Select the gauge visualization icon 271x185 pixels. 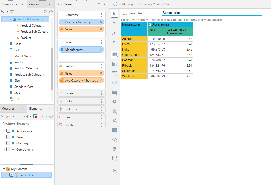[x=114, y=140]
